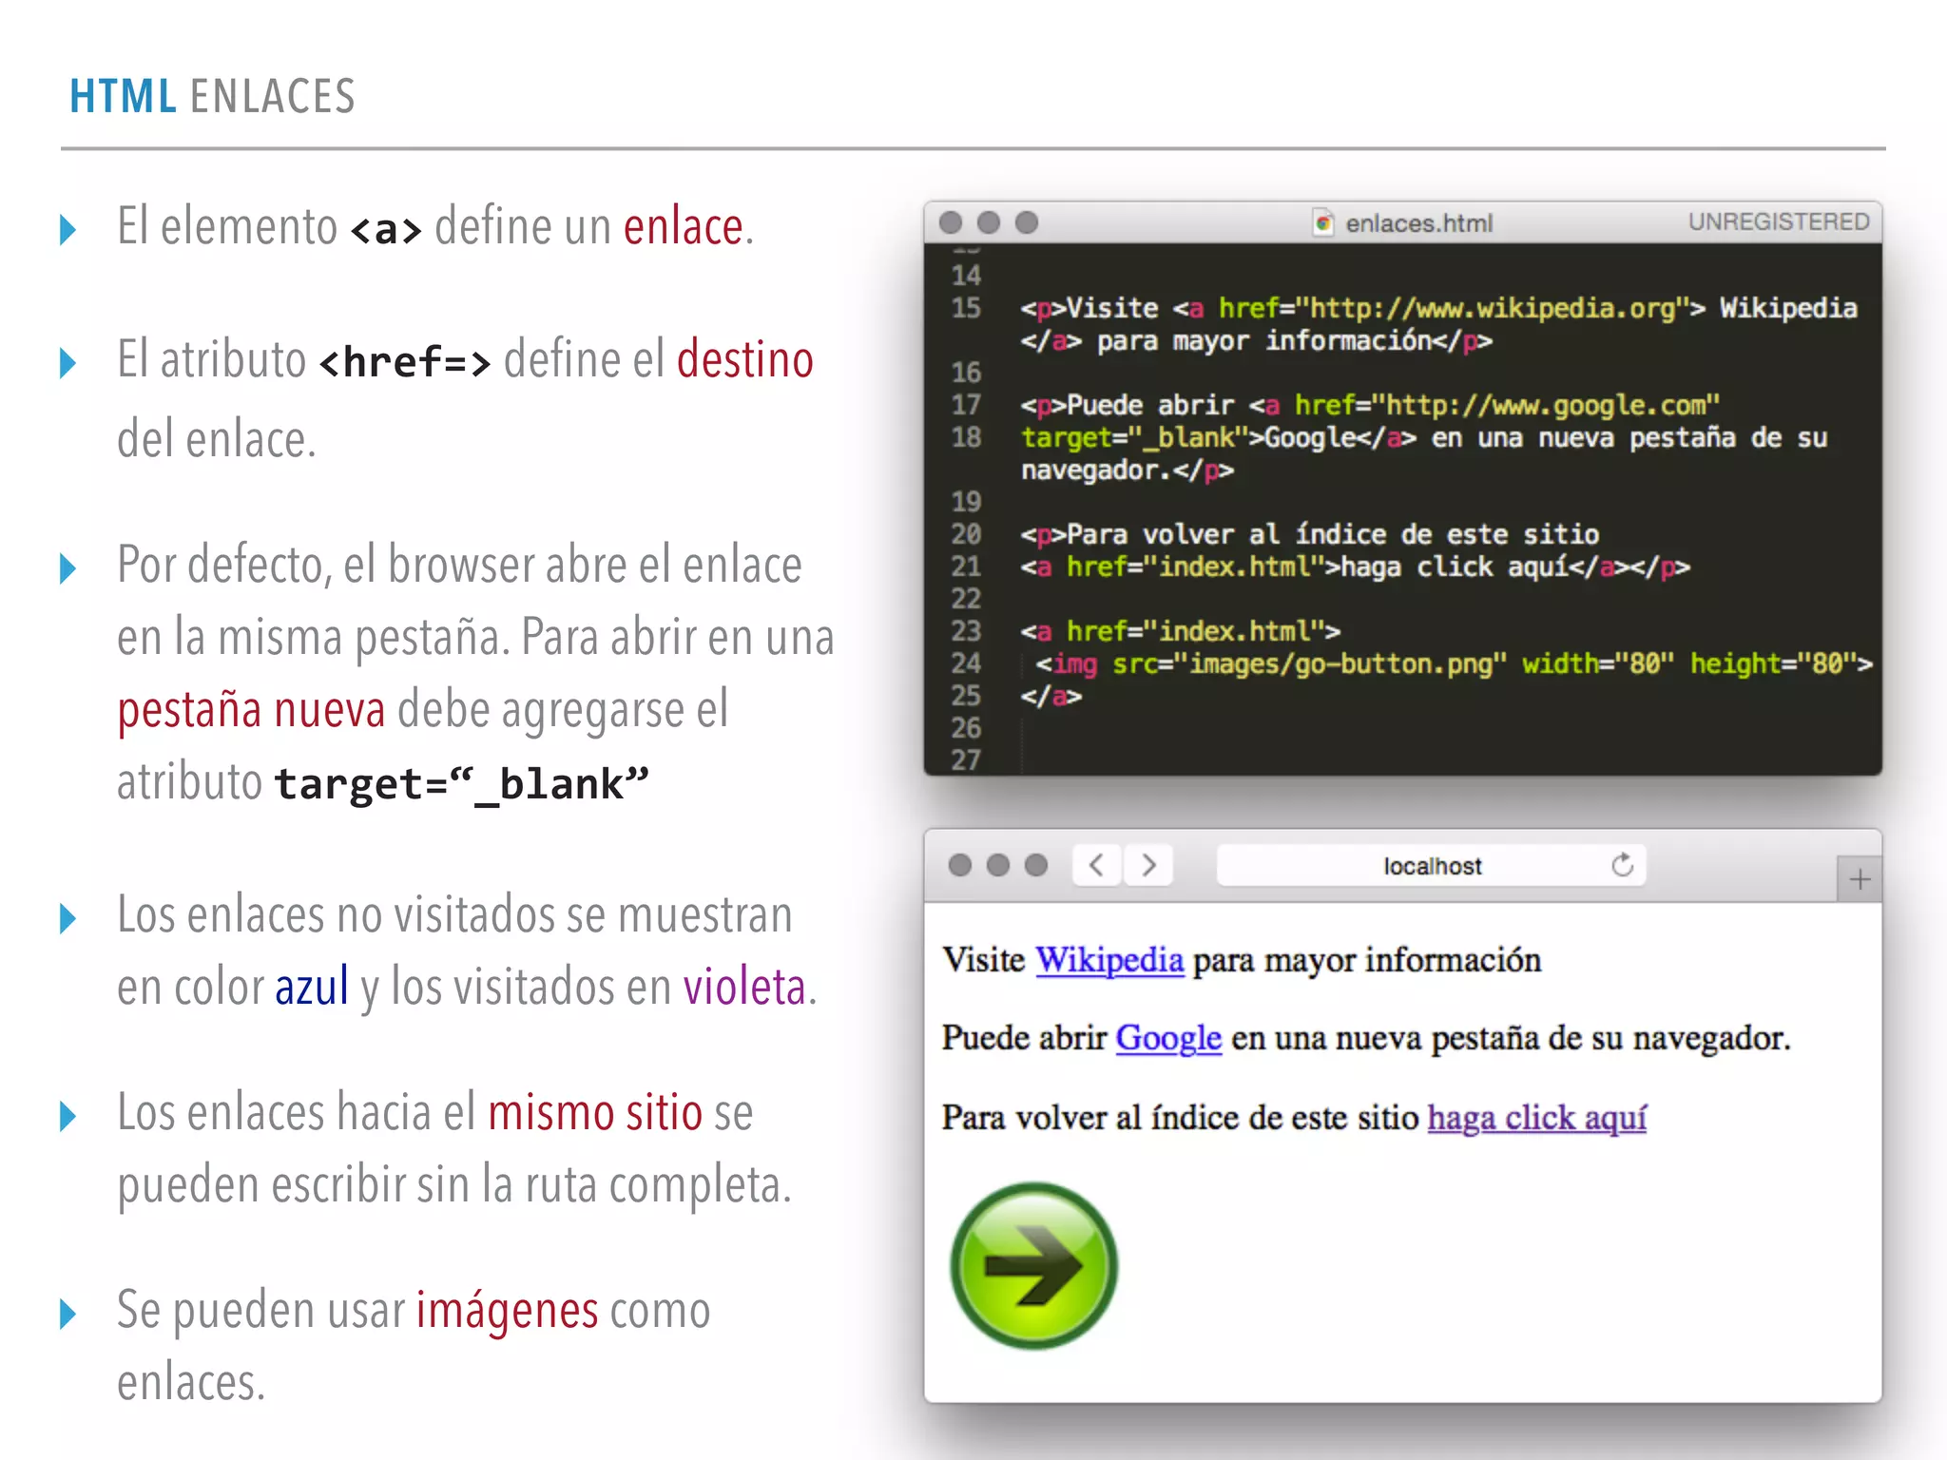Click line number 21 in editor gutter

966,567
